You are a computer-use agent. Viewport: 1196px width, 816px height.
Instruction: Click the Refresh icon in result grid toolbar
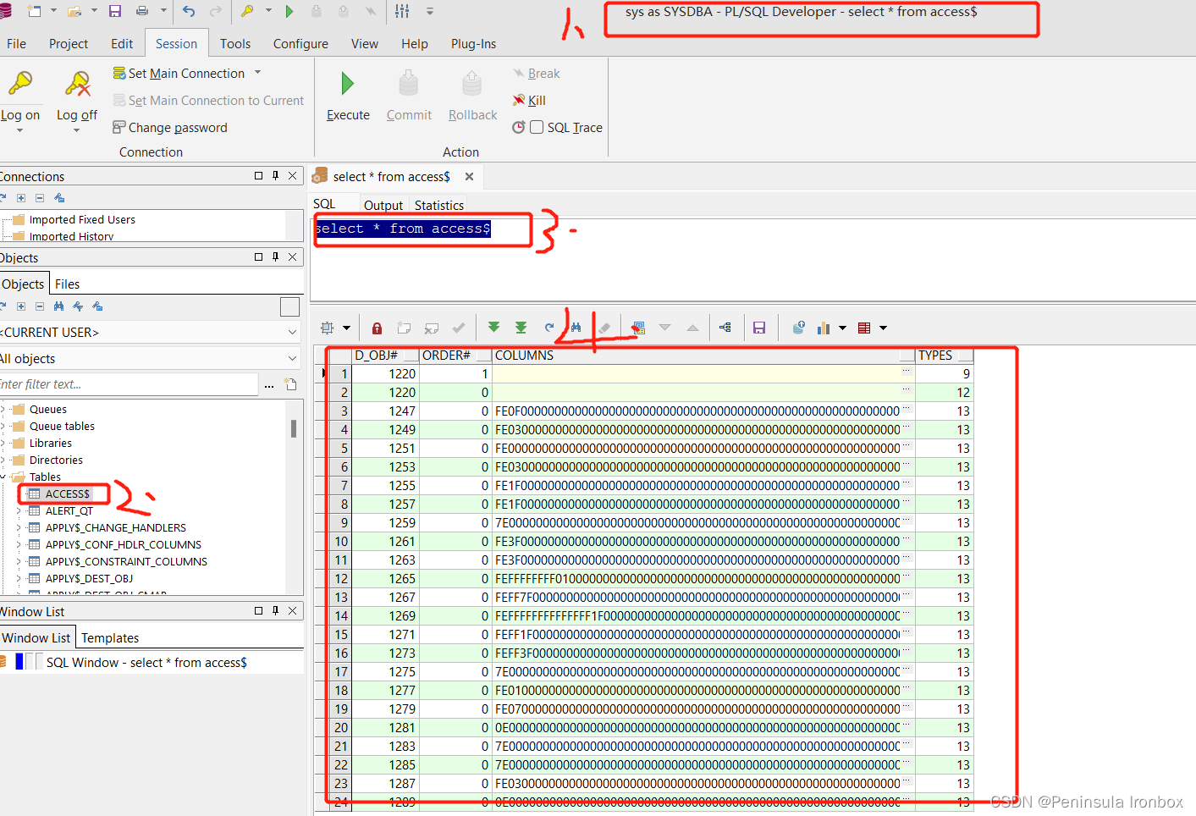(549, 328)
